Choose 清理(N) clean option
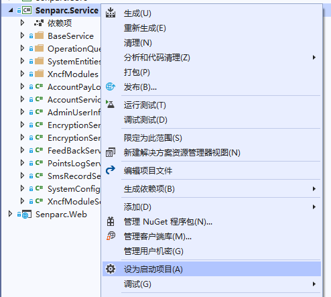The width and height of the screenshot is (331, 297). pos(212,43)
